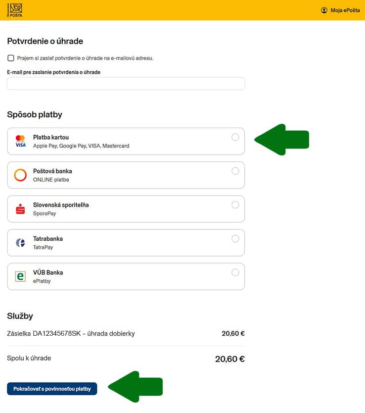Click the Platba kartou option title

(x=51, y=137)
